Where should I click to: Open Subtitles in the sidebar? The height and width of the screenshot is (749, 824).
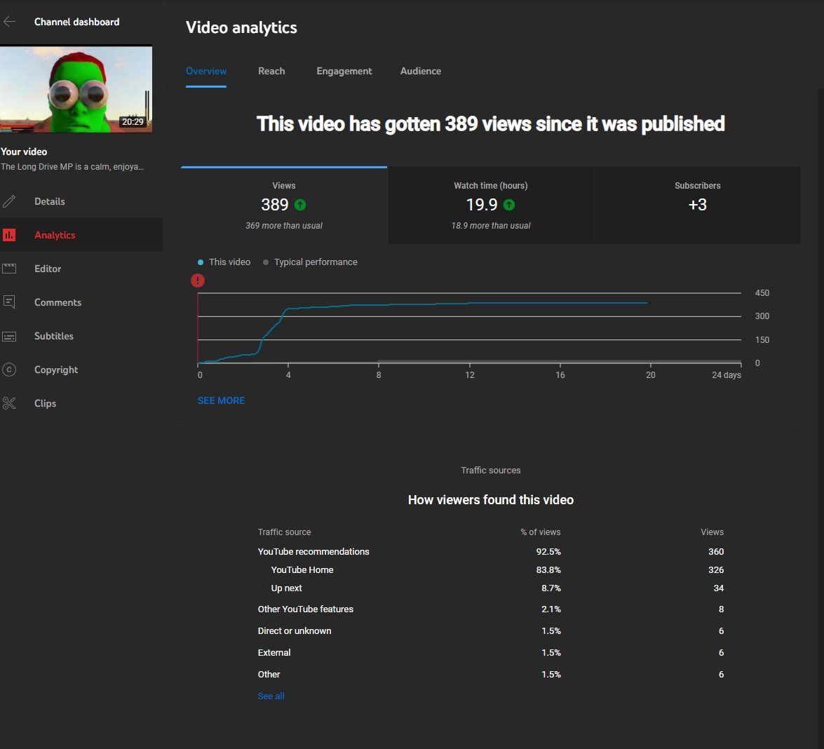[81, 336]
